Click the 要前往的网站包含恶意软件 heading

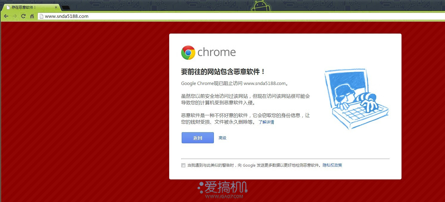tap(223, 72)
